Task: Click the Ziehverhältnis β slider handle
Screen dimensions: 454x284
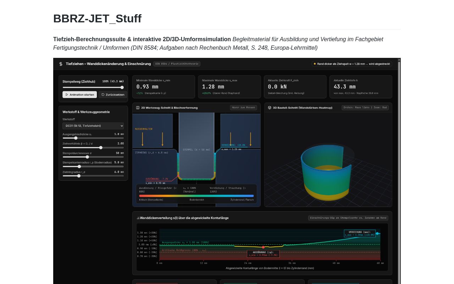Action: 101,148
